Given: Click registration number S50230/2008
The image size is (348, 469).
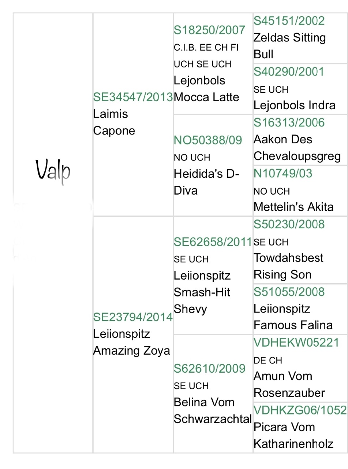Looking at the screenshot, I should pyautogui.click(x=289, y=224).
